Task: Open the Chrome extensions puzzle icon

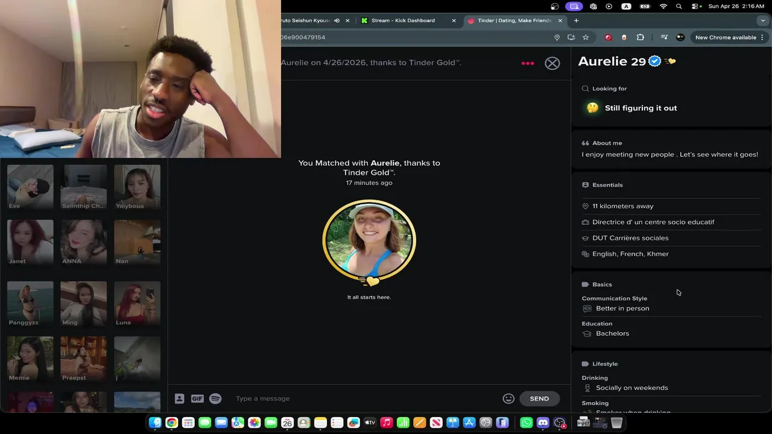Action: pyautogui.click(x=641, y=37)
